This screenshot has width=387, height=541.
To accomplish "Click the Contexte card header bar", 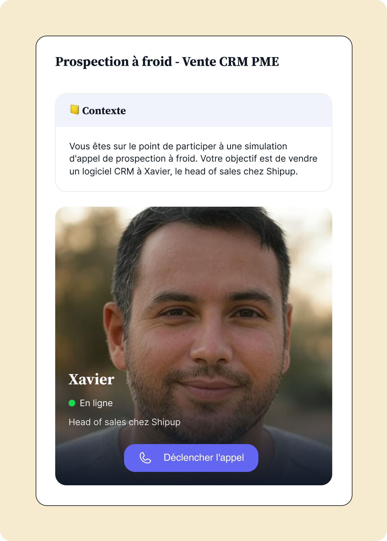I will [193, 110].
